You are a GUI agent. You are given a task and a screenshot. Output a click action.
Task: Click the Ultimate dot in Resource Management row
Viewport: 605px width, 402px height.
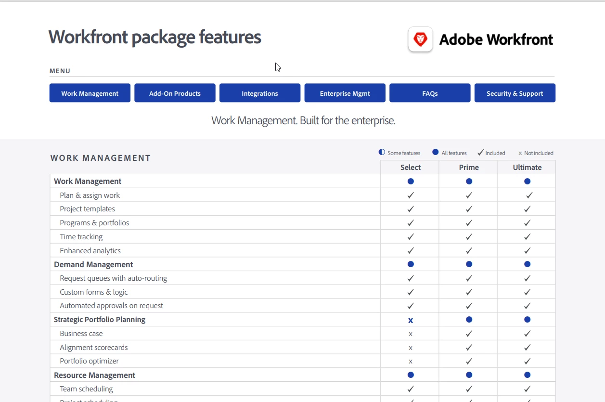(528, 375)
